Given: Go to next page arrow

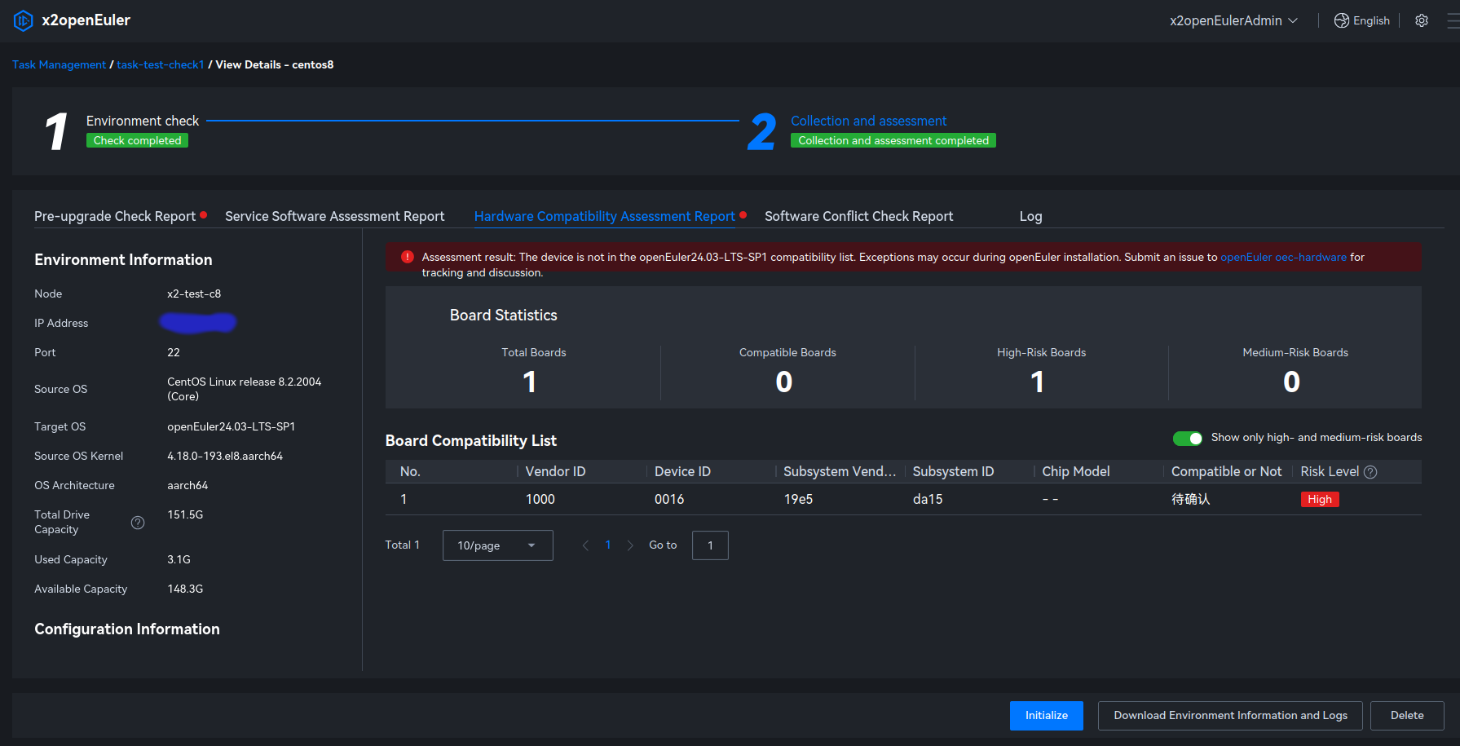Looking at the screenshot, I should (x=630, y=545).
